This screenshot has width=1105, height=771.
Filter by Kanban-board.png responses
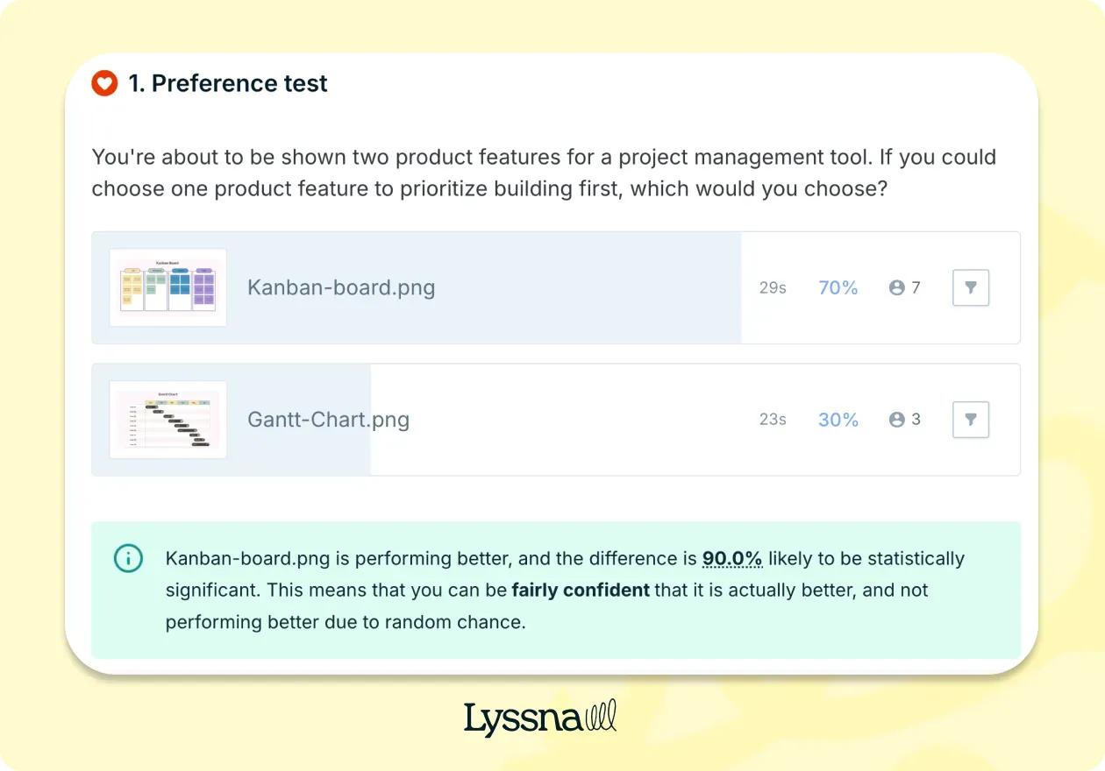pyautogui.click(x=970, y=287)
